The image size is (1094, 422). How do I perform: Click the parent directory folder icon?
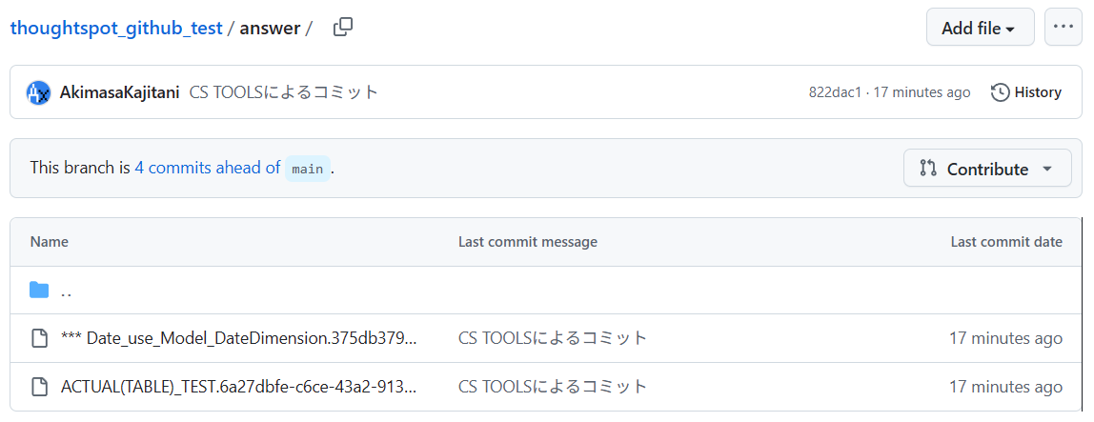tap(39, 291)
